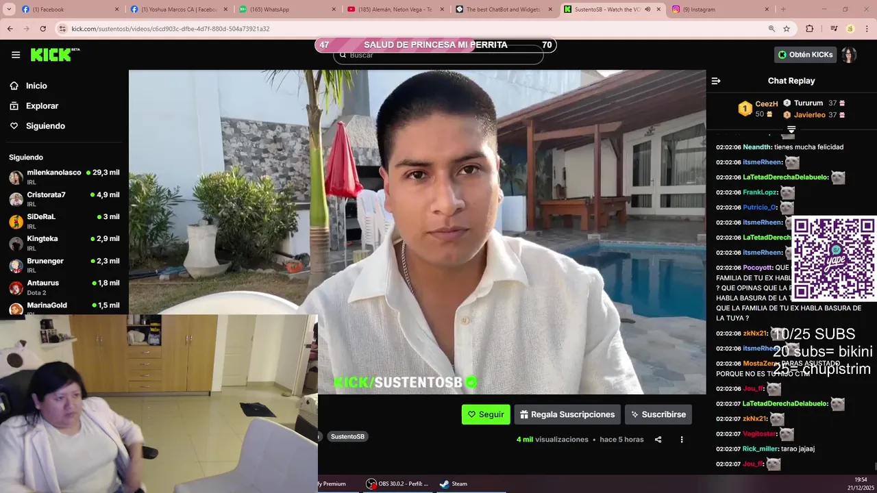This screenshot has width=877, height=493.
Task: Reload the current page
Action: pos(42,29)
